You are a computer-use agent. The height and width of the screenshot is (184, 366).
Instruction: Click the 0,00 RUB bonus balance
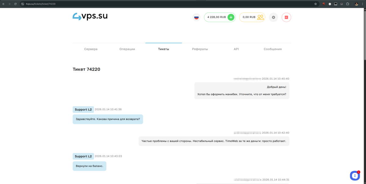tap(249, 17)
